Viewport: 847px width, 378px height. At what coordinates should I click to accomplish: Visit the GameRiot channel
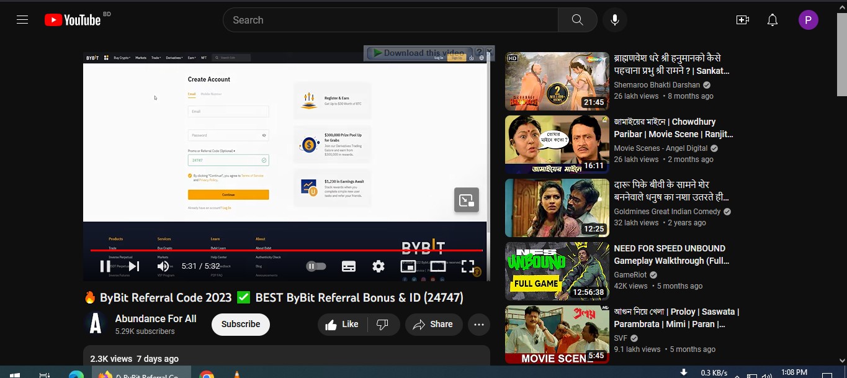(x=630, y=275)
